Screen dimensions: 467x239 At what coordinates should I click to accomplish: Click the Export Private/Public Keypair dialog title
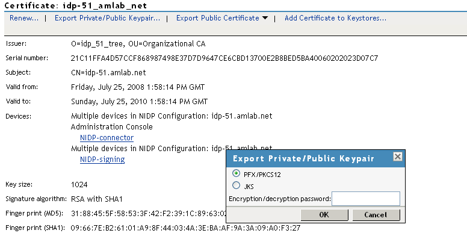coord(303,158)
